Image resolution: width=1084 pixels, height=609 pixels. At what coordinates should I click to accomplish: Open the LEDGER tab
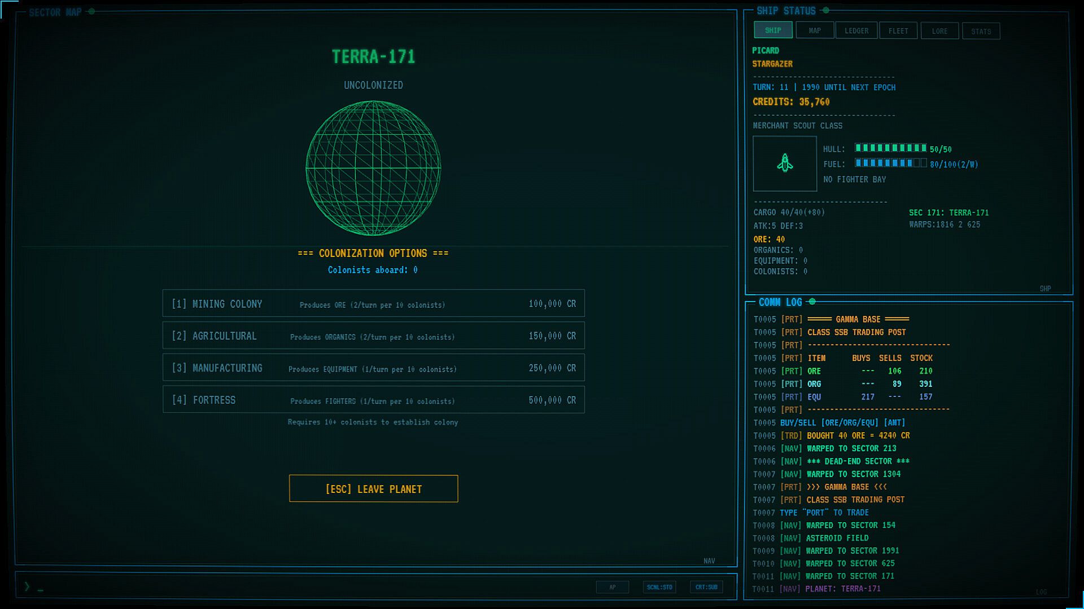[x=856, y=30]
